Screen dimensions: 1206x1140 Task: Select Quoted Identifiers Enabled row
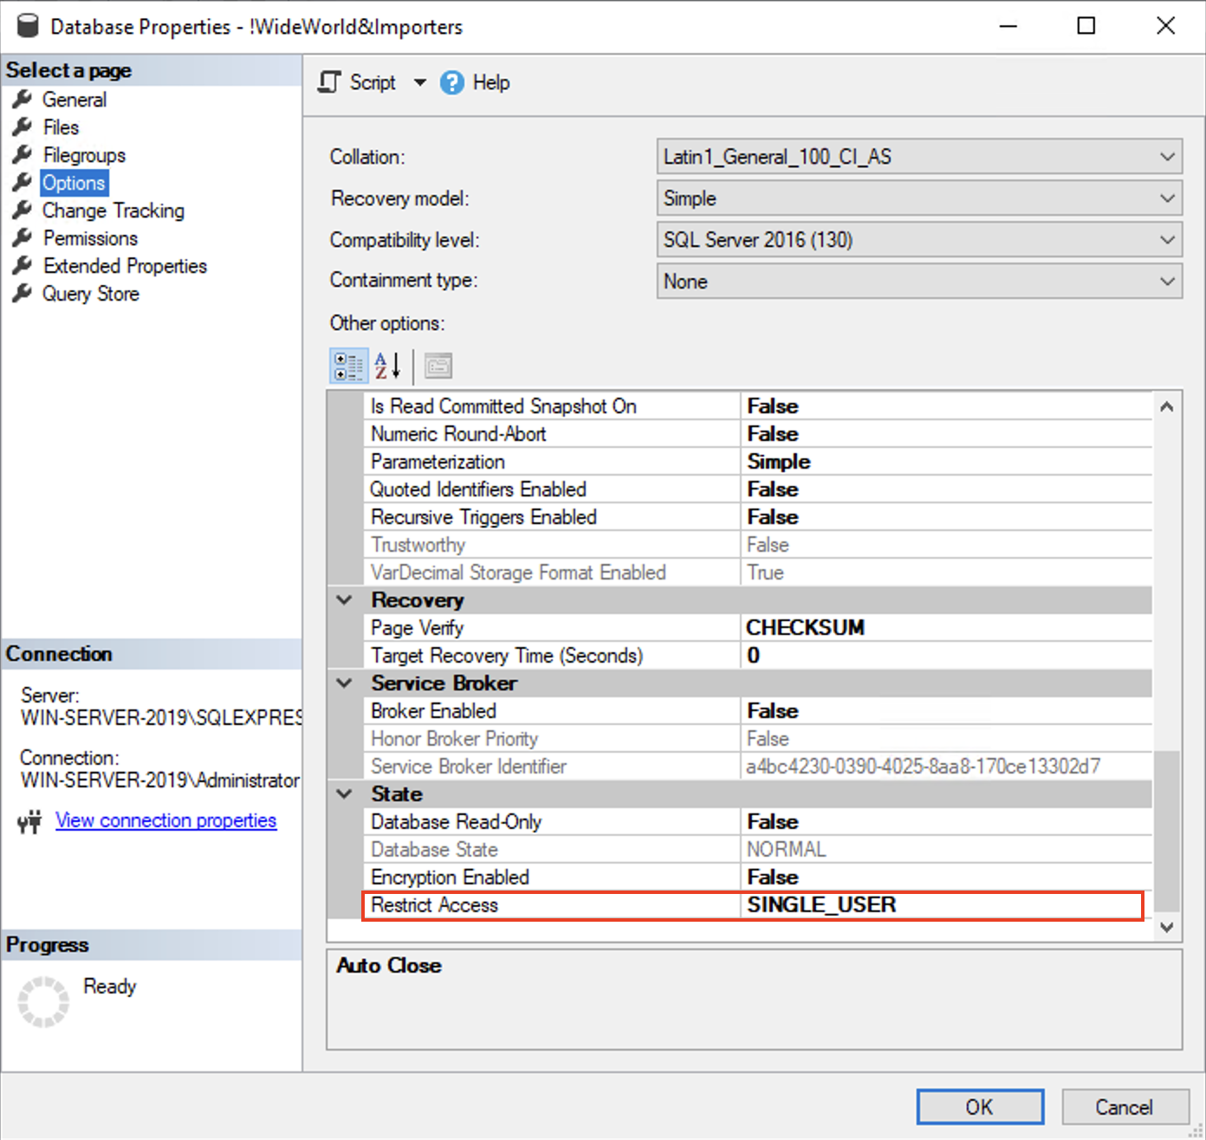[758, 489]
